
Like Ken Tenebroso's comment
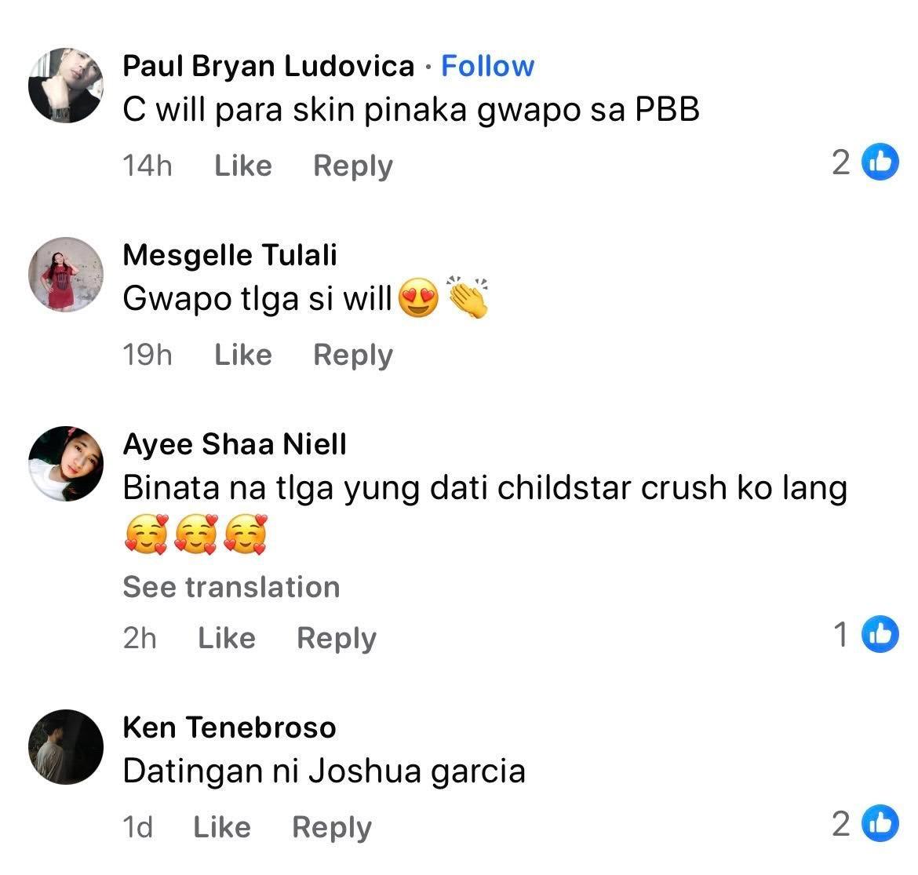(222, 827)
